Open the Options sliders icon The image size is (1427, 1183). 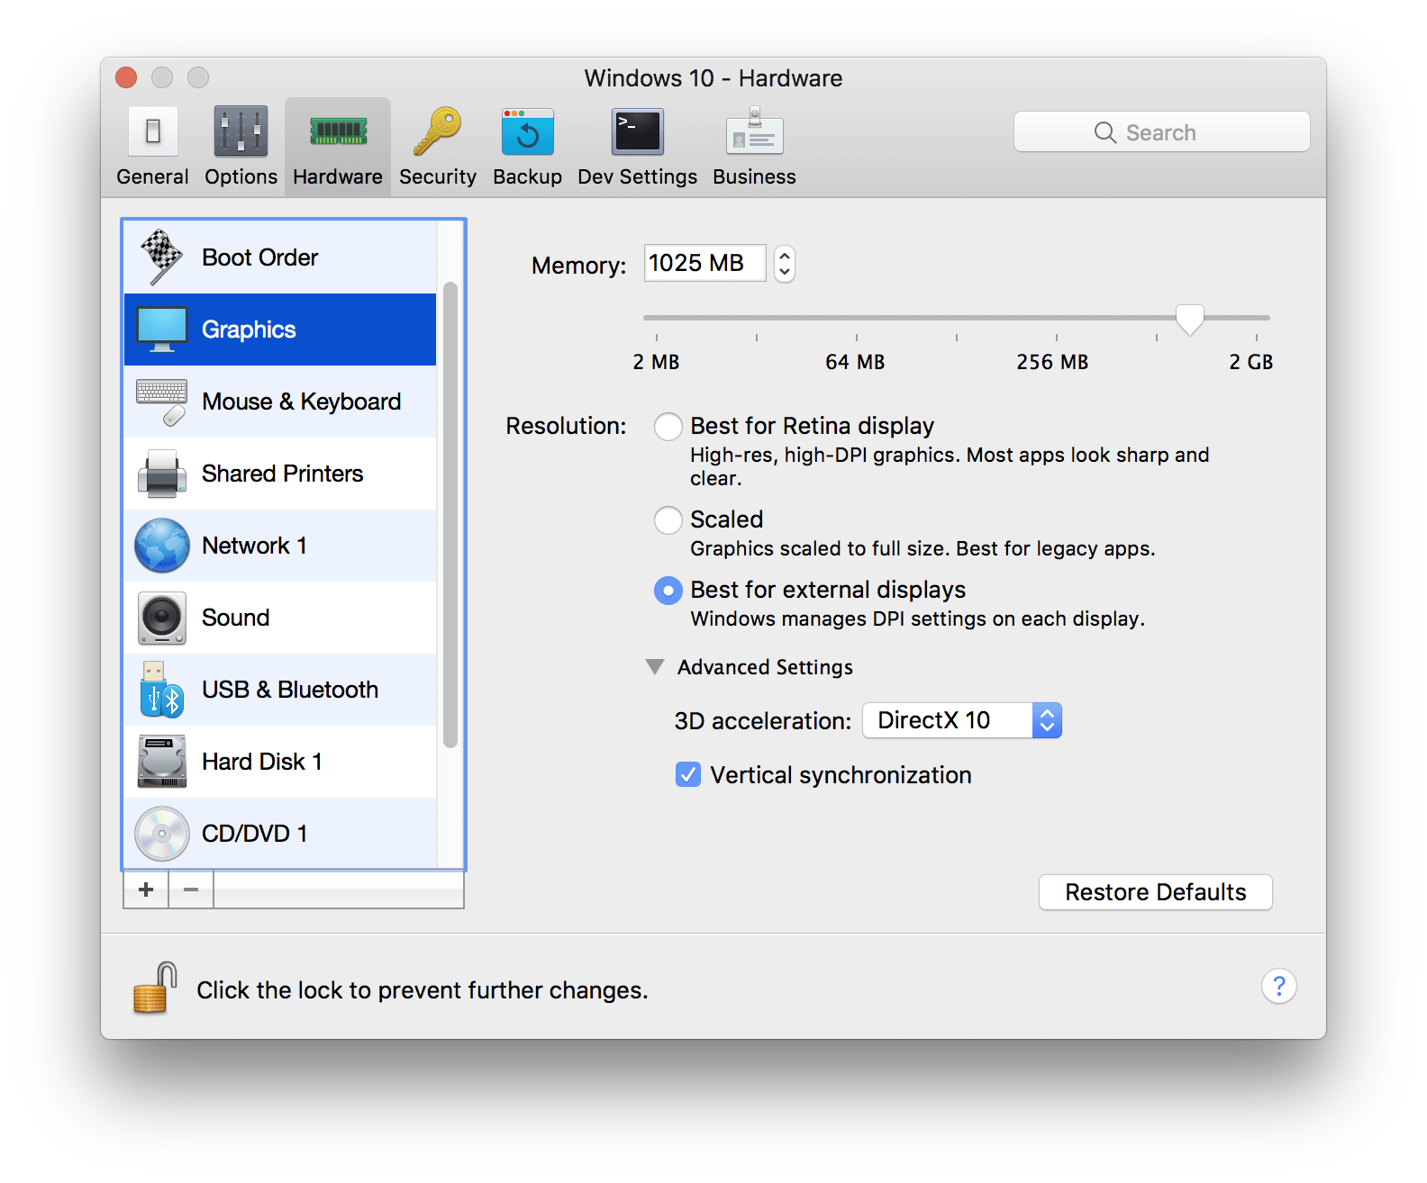[241, 131]
